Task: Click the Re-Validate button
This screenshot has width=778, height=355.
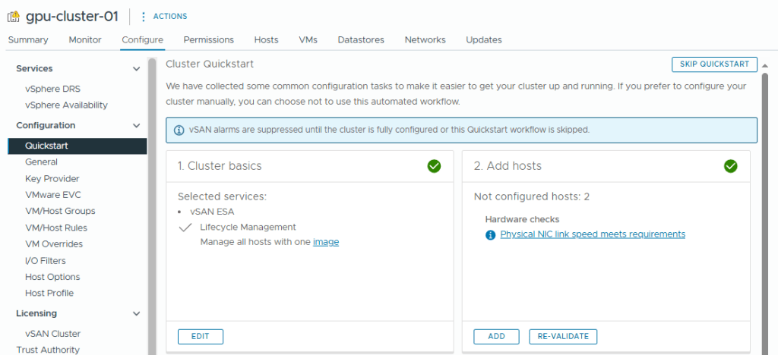Action: click(x=563, y=336)
